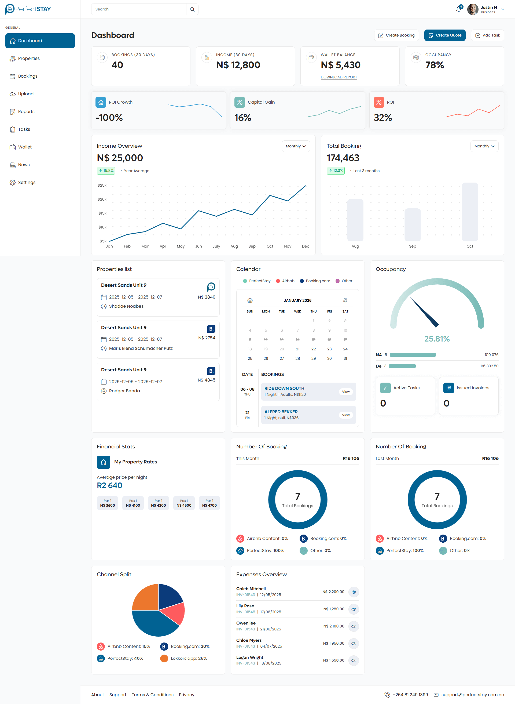Go to Reports in sidebar
515x704 pixels.
tap(26, 111)
